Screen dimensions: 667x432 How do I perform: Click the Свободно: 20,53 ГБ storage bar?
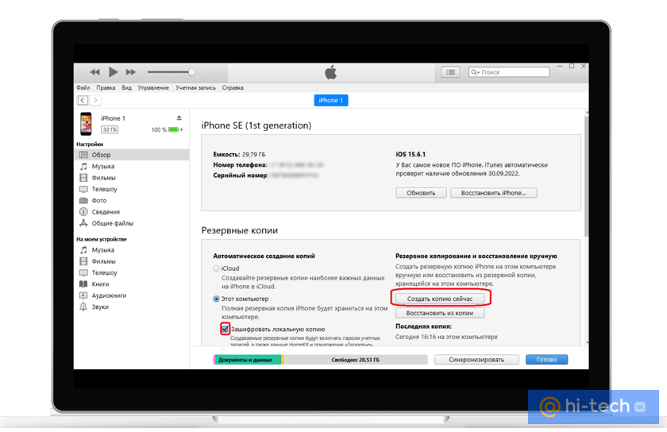click(356, 360)
